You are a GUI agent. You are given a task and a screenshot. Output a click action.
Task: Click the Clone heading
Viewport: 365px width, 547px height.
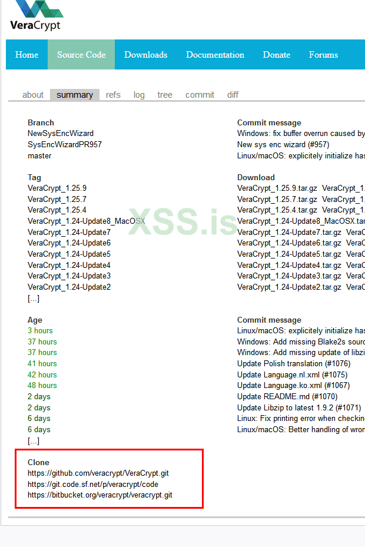(38, 463)
